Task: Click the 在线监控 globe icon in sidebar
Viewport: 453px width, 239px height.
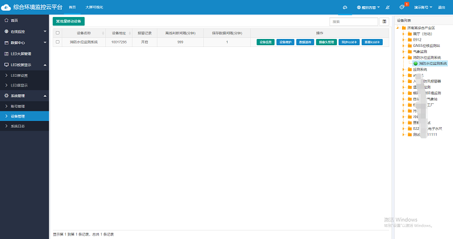Action: point(6,32)
